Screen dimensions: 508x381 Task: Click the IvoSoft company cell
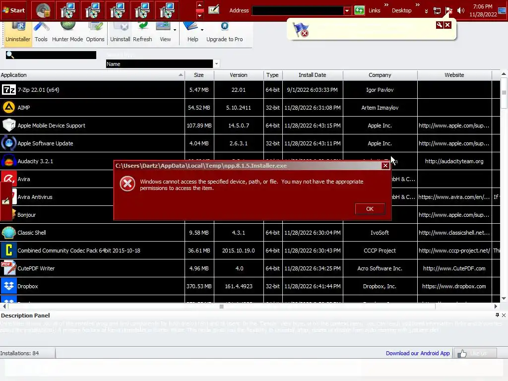(380, 233)
